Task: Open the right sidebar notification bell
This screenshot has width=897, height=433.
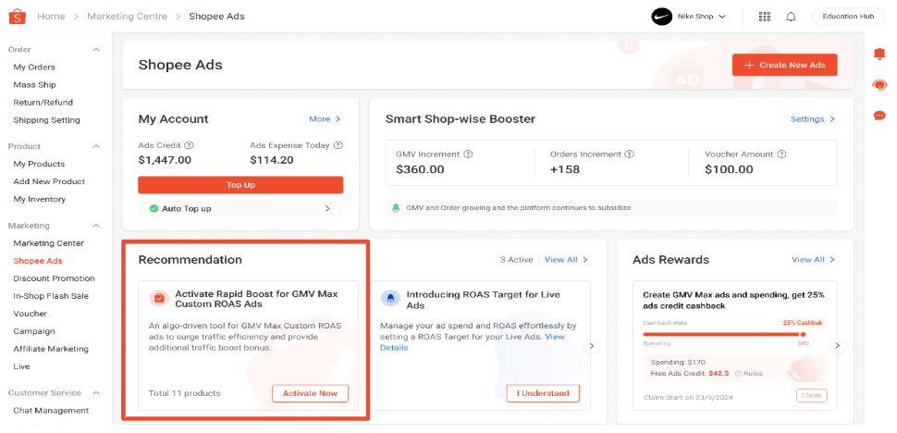Action: pyautogui.click(x=879, y=54)
